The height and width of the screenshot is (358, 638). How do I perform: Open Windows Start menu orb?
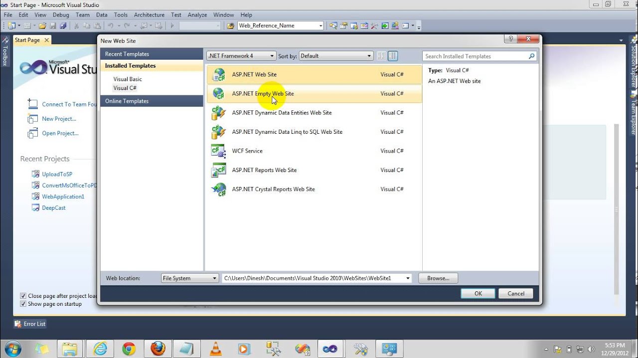(x=12, y=349)
